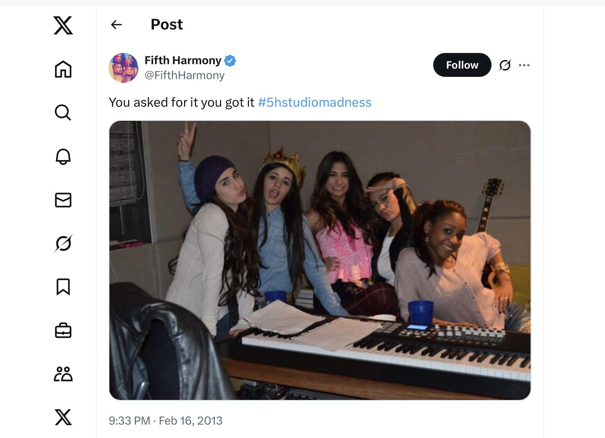The height and width of the screenshot is (438, 605).
Task: Click Grok icon next to Follow button
Action: point(505,65)
